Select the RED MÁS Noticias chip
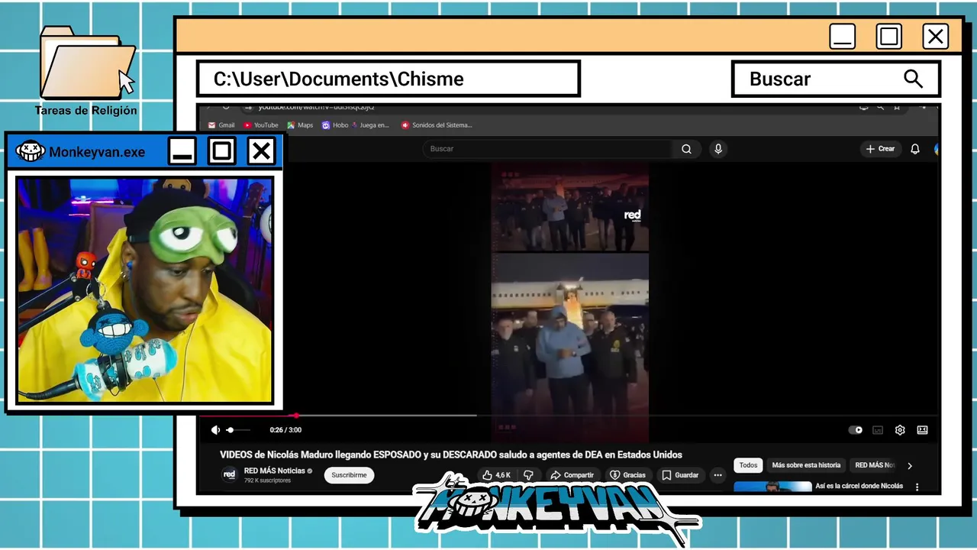977x550 pixels. tap(874, 465)
